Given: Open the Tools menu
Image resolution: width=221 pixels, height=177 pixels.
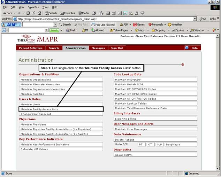Looking at the screenshot, I should pos(45,7).
